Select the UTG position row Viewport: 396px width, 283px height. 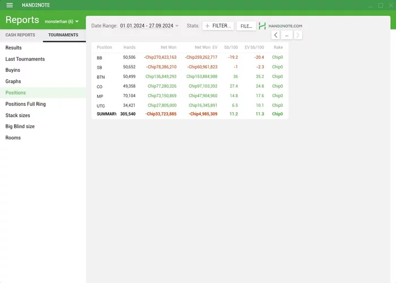point(190,106)
